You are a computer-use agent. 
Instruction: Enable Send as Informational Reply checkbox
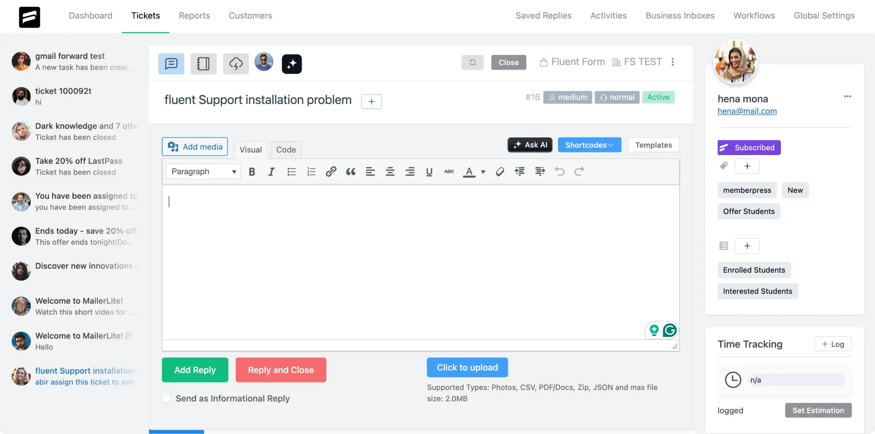pyautogui.click(x=167, y=399)
